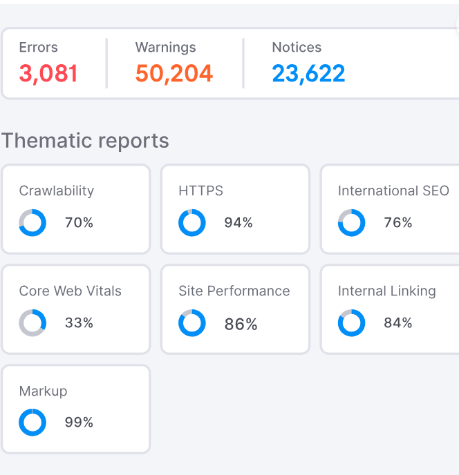Click the Markup 99% score
Viewport: 459px width, 475px height.
[x=79, y=423]
